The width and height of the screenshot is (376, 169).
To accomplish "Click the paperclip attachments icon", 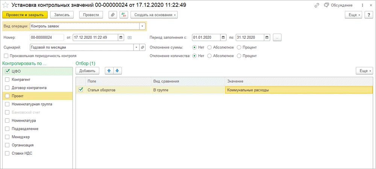I will 112,15.
